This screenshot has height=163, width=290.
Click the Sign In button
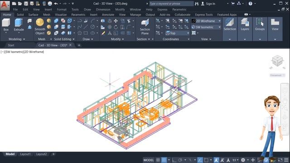[x=208, y=4]
